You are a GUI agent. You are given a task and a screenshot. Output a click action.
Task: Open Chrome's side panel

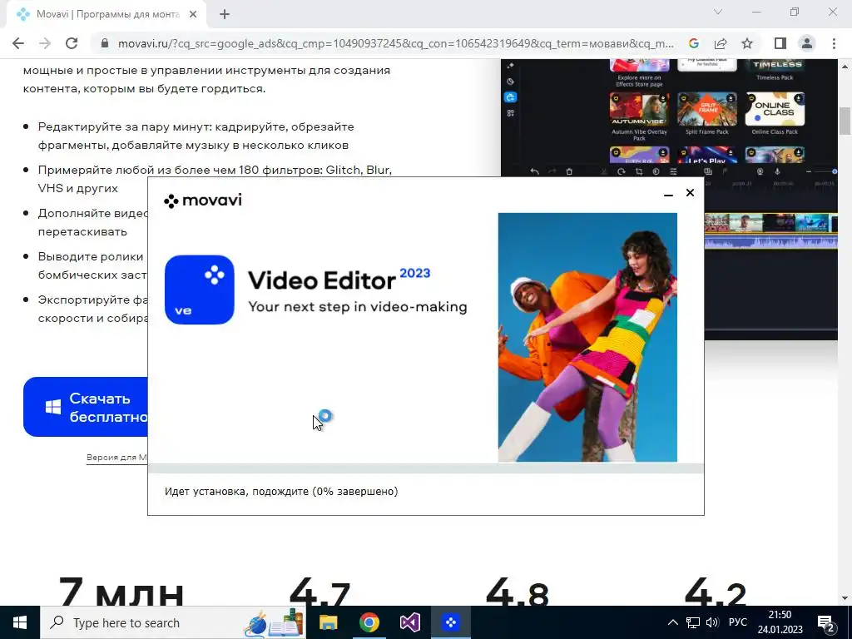pos(780,43)
